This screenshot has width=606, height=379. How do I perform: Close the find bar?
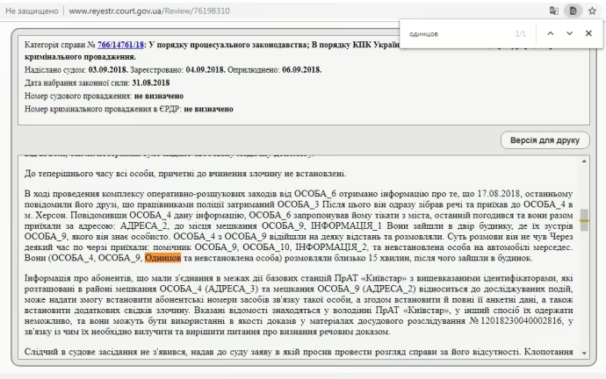tap(588, 33)
